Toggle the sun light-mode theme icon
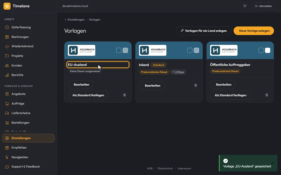Screen dimensions: 281x175 (x=245, y=6)
